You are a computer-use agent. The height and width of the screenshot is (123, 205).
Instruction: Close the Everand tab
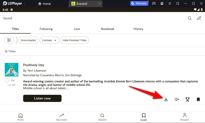click(99, 4)
